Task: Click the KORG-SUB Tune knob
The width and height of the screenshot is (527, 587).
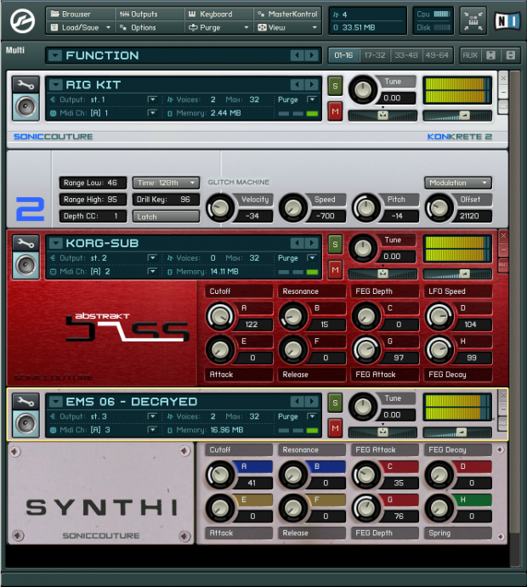Action: pos(363,248)
